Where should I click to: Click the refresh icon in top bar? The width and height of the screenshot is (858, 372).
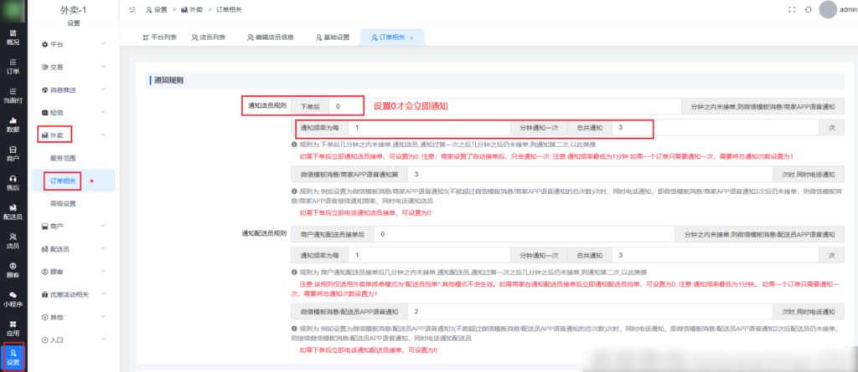(809, 9)
